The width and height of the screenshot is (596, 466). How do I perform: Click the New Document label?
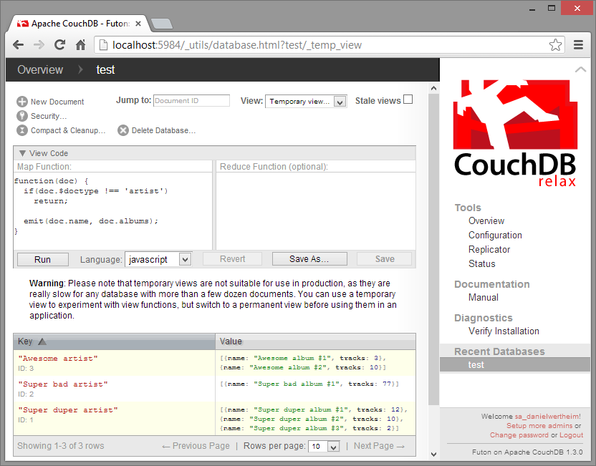57,102
